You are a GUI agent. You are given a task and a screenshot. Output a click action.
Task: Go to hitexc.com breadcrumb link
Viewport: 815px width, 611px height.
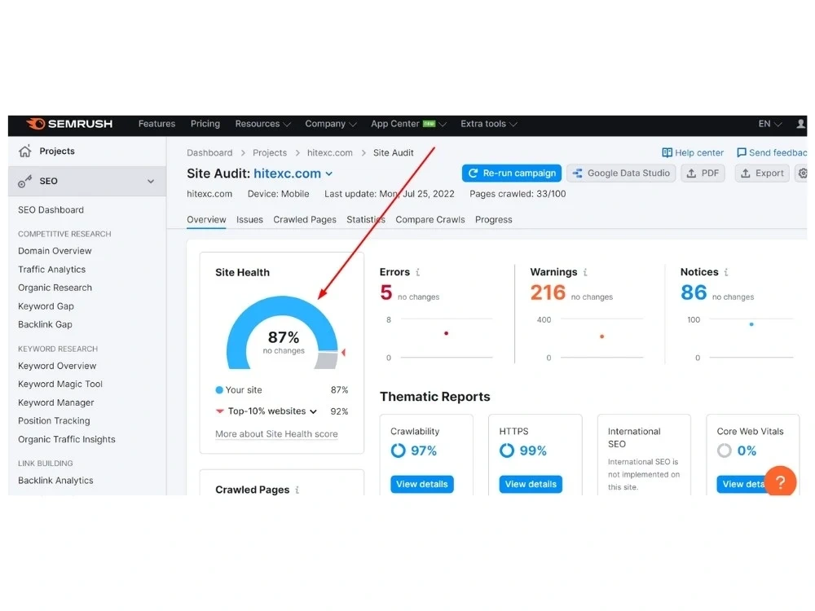329,153
